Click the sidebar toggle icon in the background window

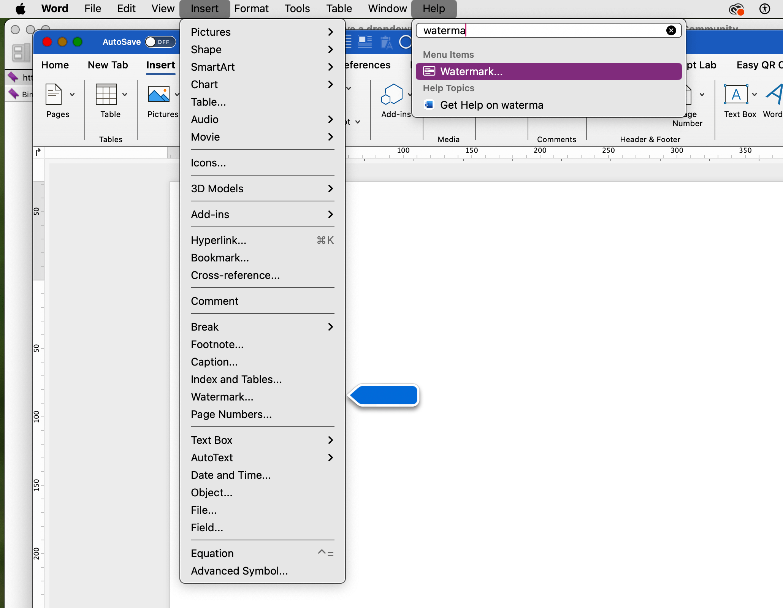[21, 52]
